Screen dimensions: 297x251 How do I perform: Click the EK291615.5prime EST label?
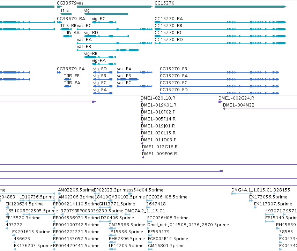click(x=31, y=232)
